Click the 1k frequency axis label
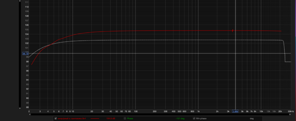 click(199, 112)
